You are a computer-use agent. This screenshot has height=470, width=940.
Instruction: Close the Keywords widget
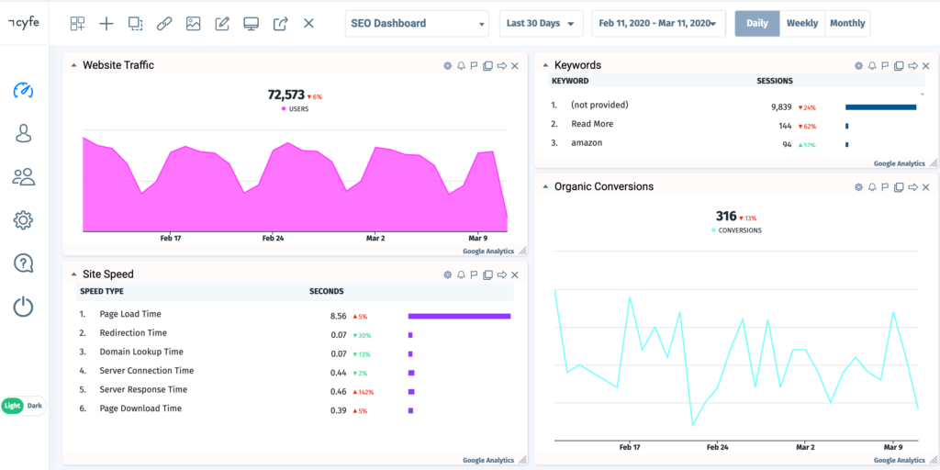926,65
